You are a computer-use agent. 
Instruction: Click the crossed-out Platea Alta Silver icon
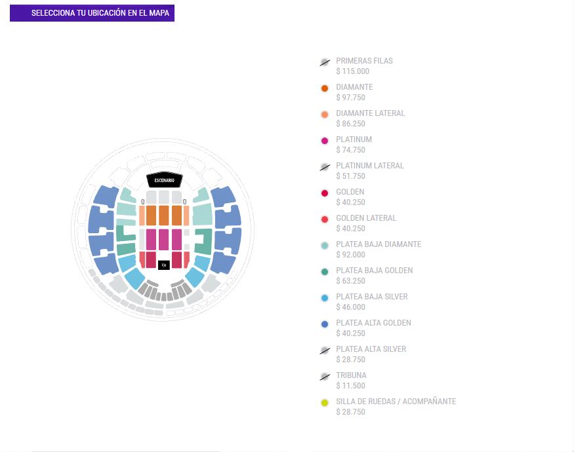[x=324, y=350]
